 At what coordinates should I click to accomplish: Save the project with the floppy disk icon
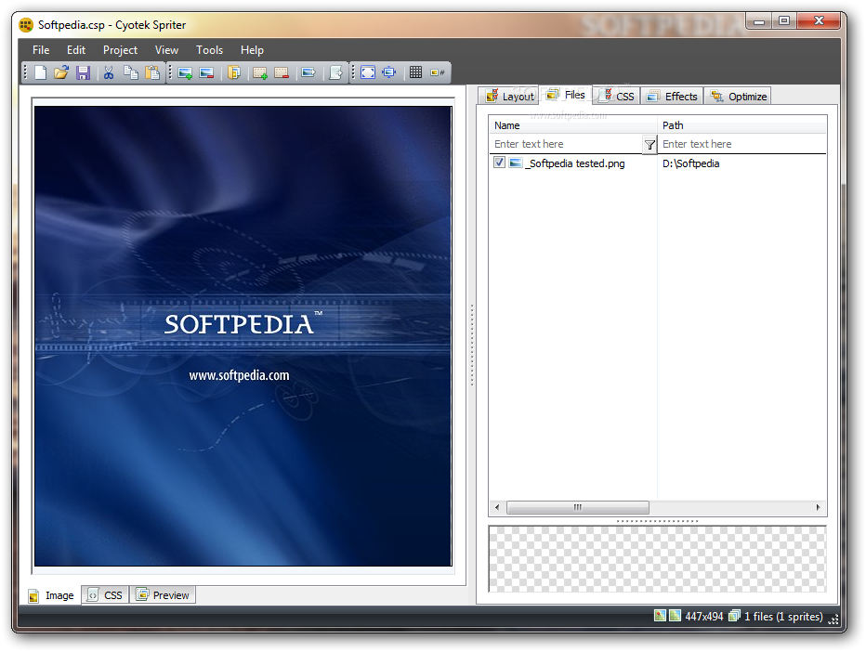[83, 72]
